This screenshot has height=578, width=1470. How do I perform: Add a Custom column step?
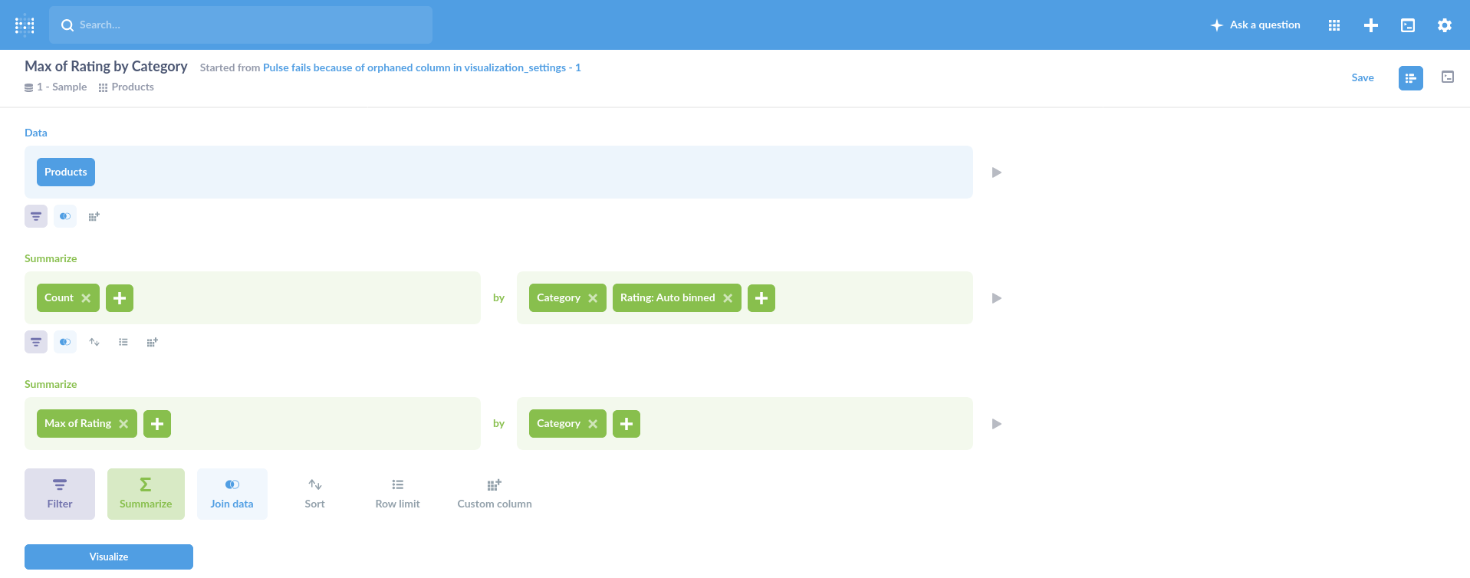495,494
